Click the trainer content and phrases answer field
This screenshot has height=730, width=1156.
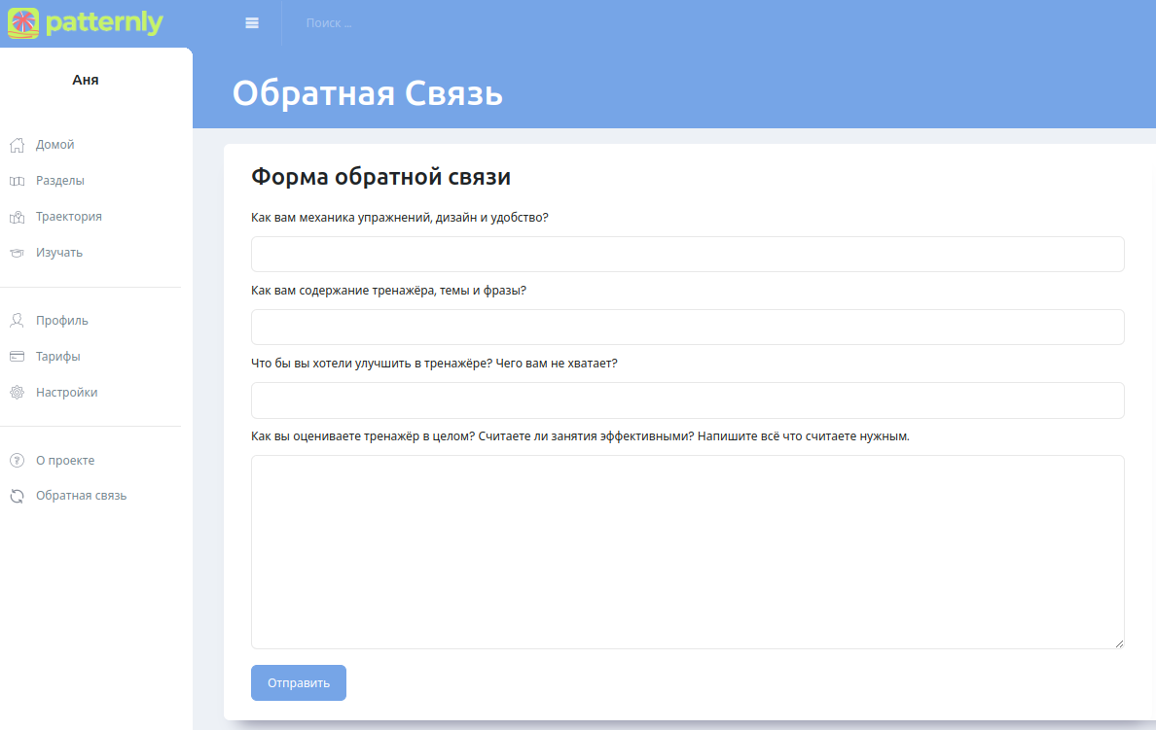coord(687,327)
